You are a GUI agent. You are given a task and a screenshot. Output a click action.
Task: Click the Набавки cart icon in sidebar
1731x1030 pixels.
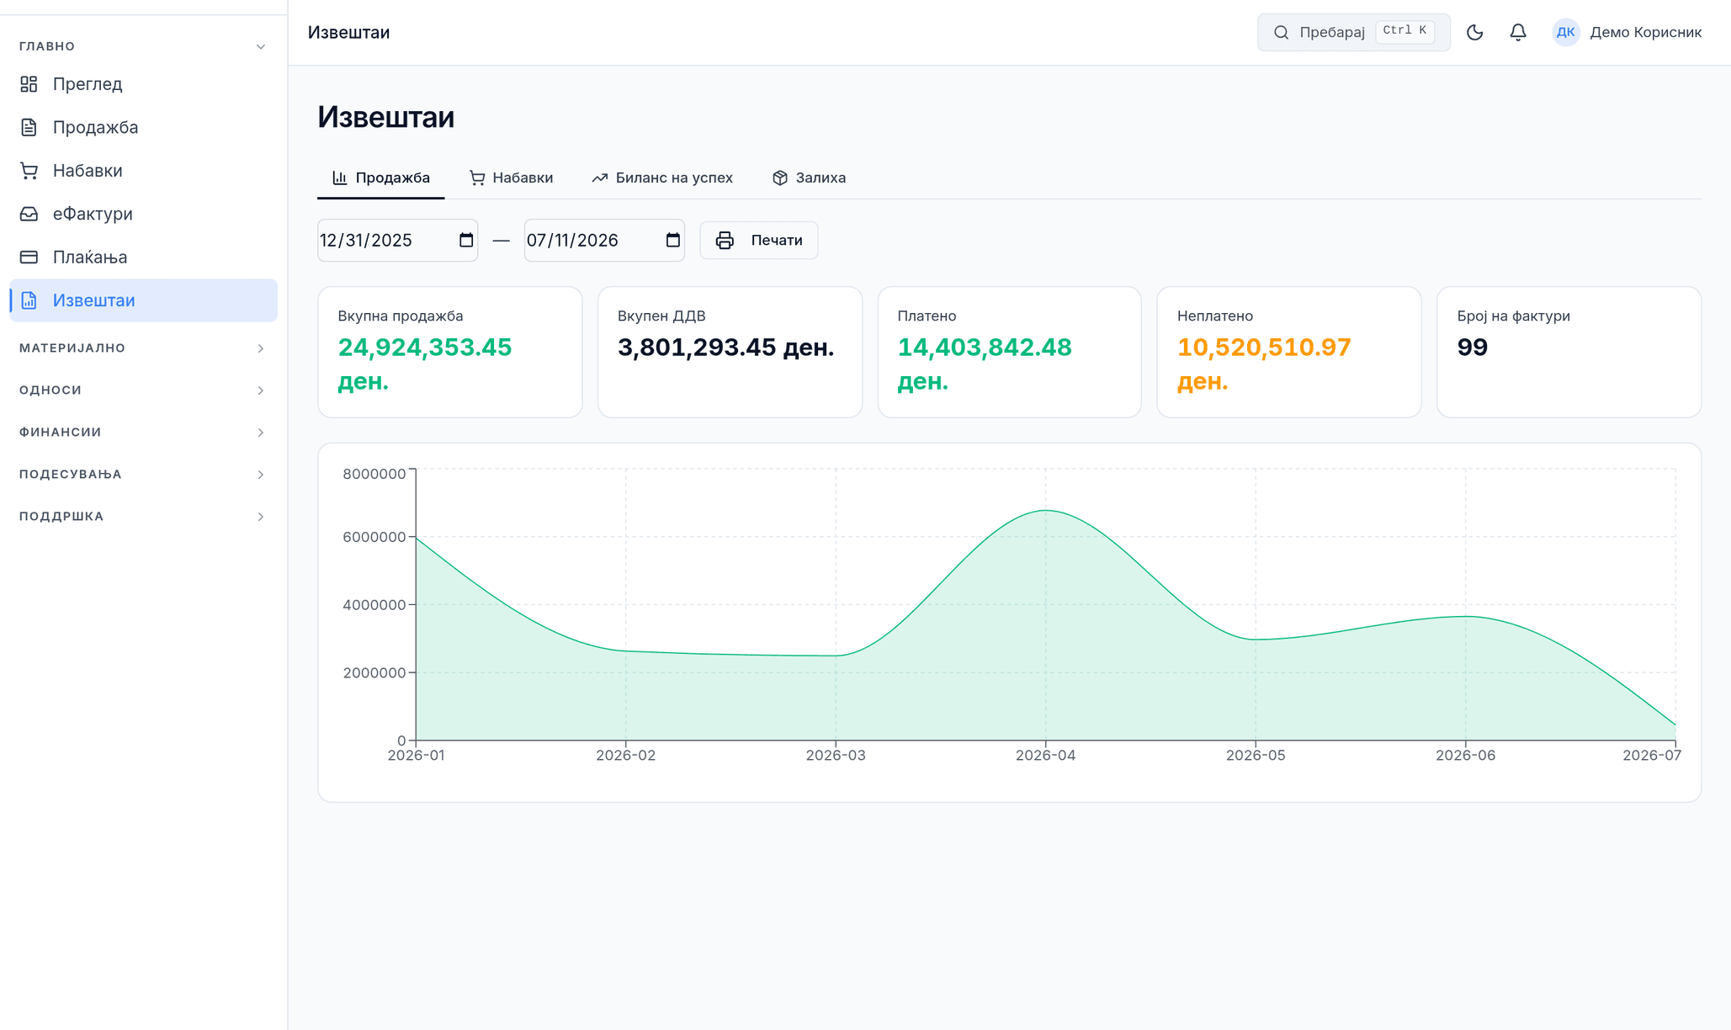(x=29, y=171)
